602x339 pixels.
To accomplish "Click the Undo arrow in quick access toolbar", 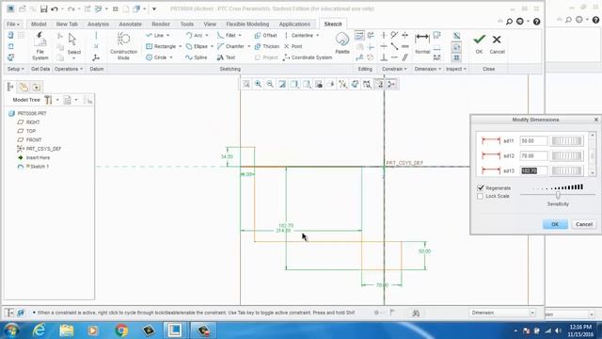I will point(55,8).
